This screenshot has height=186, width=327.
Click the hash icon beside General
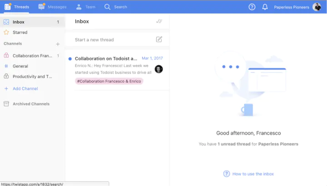coord(6,66)
